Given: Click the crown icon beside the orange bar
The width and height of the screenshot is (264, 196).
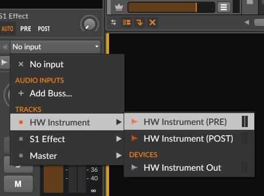Looking at the screenshot, I should tap(119, 8).
